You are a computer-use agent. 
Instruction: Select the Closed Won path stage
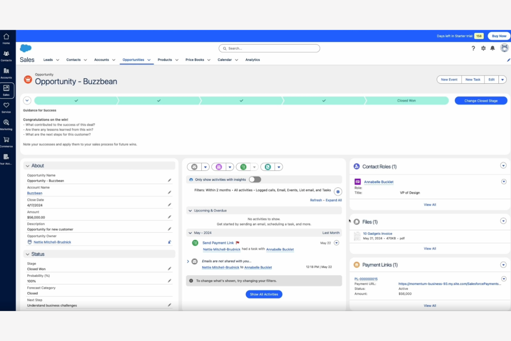tap(406, 101)
